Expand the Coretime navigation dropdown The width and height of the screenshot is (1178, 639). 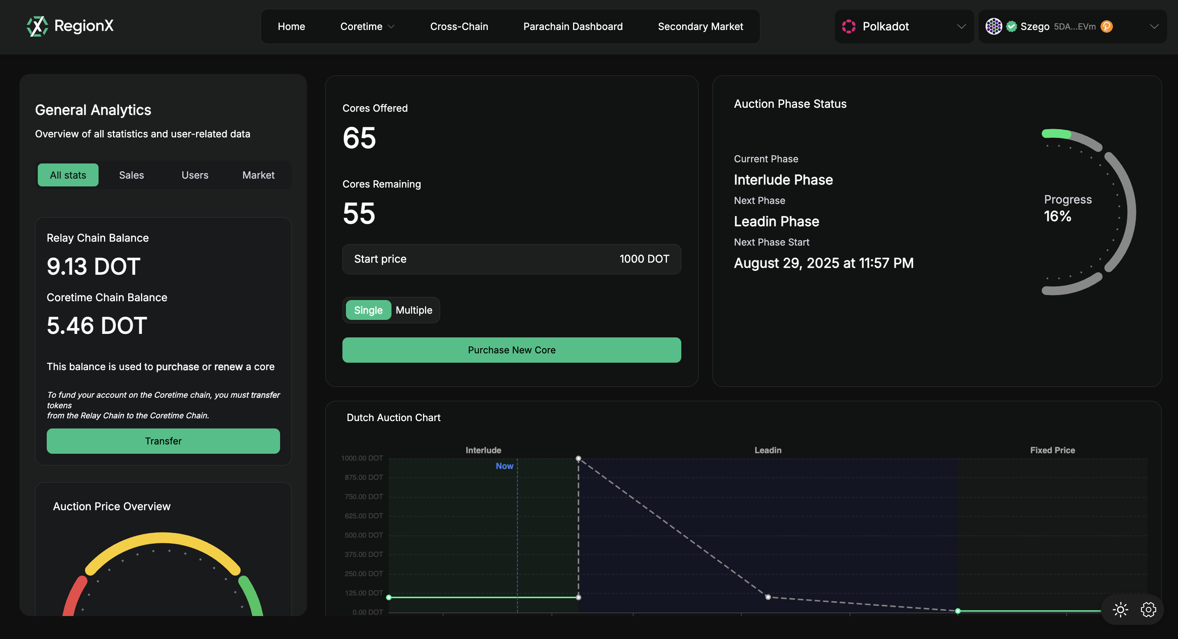coord(367,26)
